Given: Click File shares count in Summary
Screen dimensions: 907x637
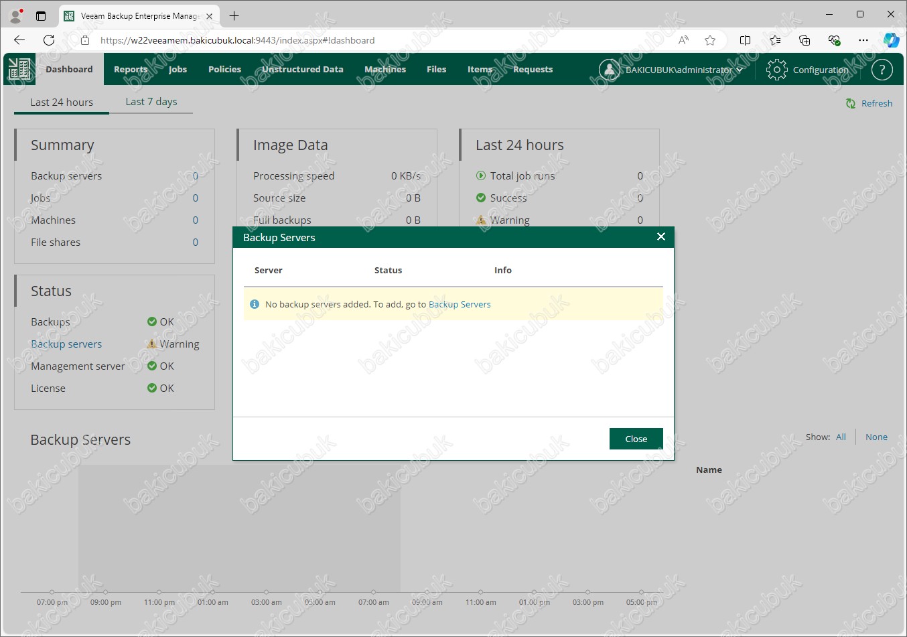Looking at the screenshot, I should 196,242.
